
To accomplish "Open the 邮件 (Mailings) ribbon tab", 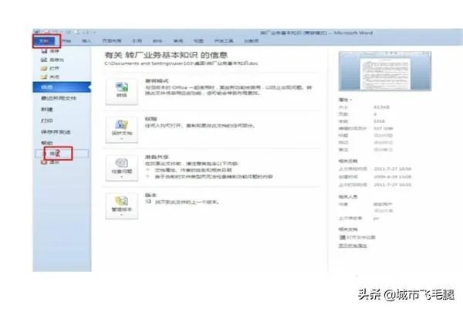I will [x=157, y=41].
